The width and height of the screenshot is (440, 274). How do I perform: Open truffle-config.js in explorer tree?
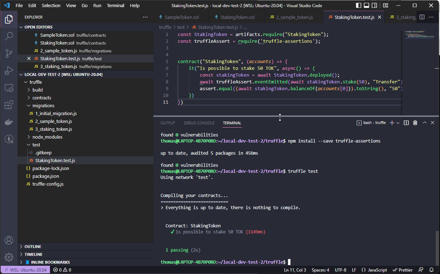(86, 184)
